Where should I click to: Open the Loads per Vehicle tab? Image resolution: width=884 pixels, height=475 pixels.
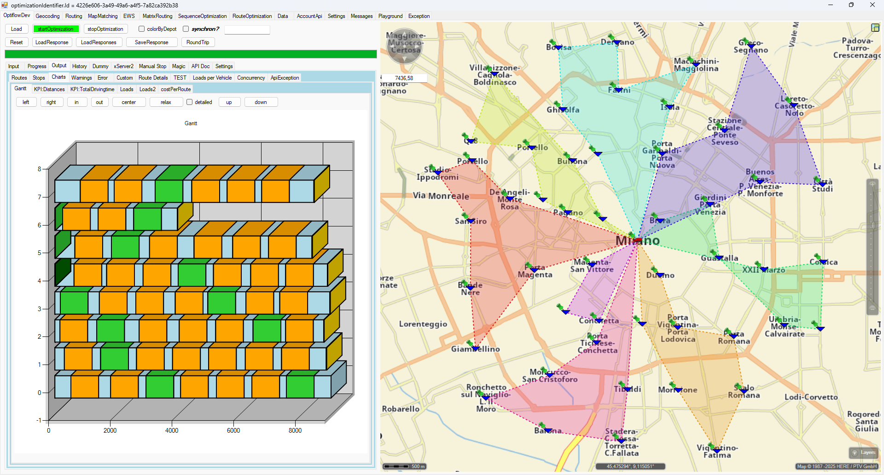pos(212,78)
